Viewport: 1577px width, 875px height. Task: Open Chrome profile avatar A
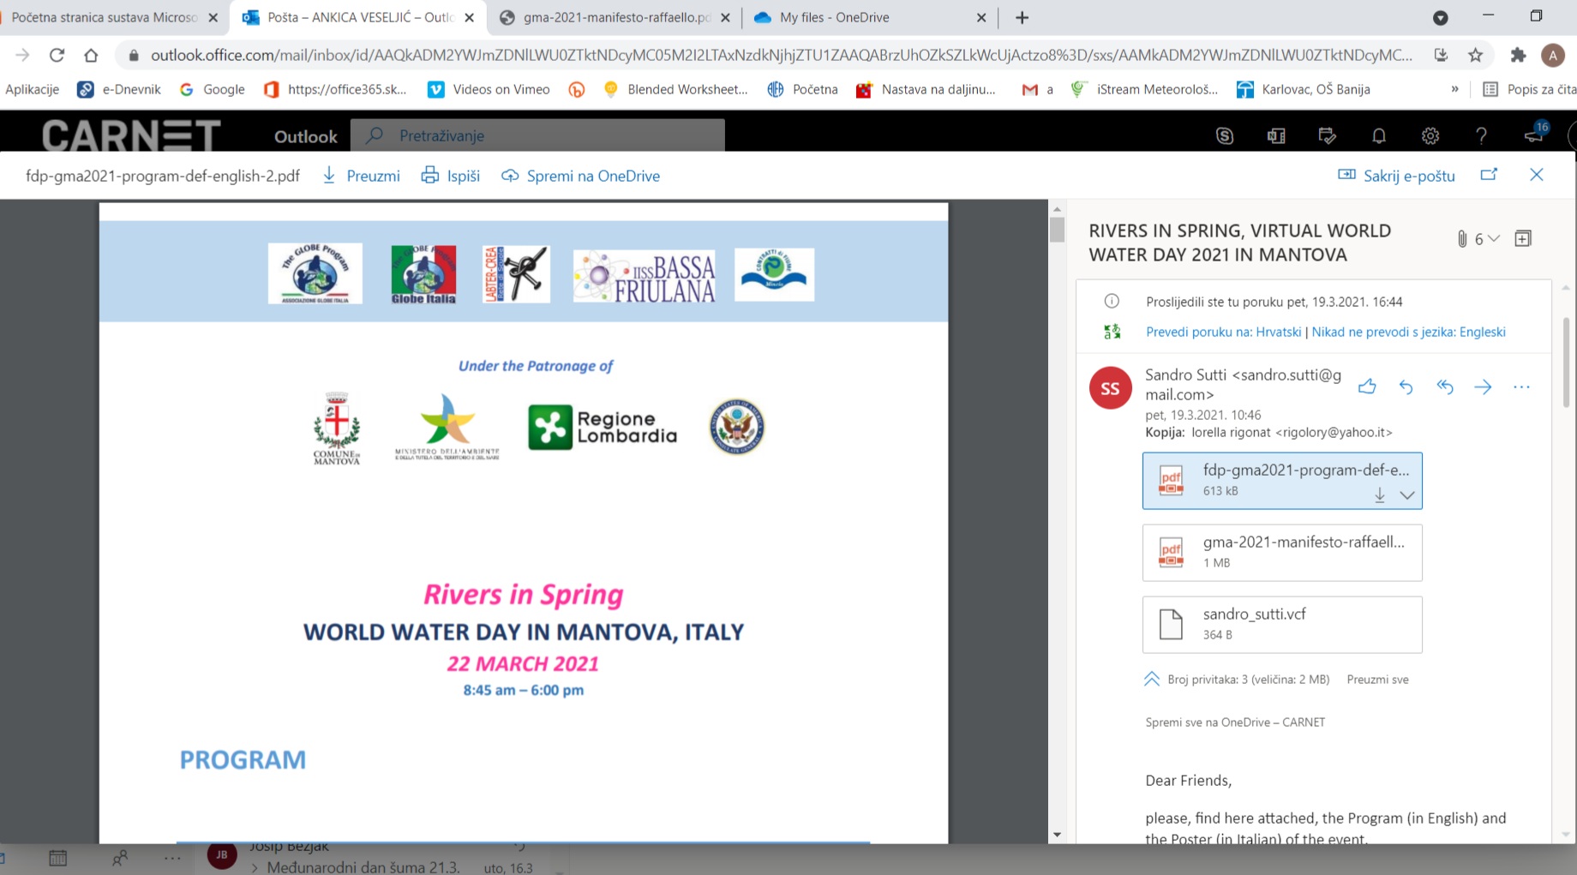click(1552, 55)
